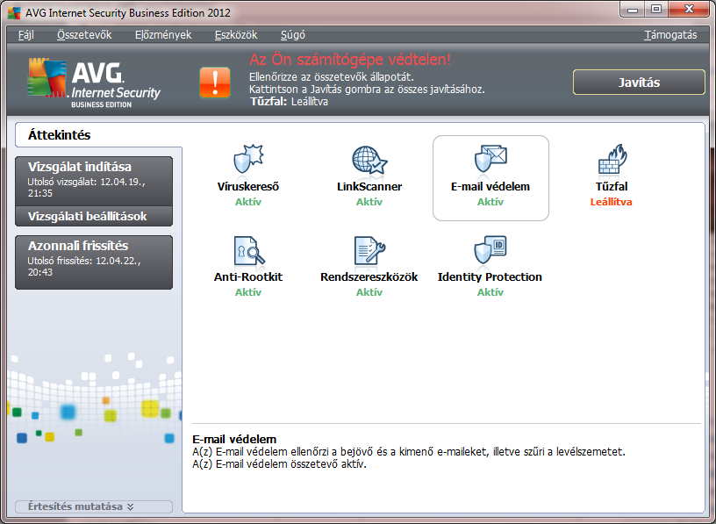
Task: Click the Aktív status under Víruskereső
Action: [248, 202]
